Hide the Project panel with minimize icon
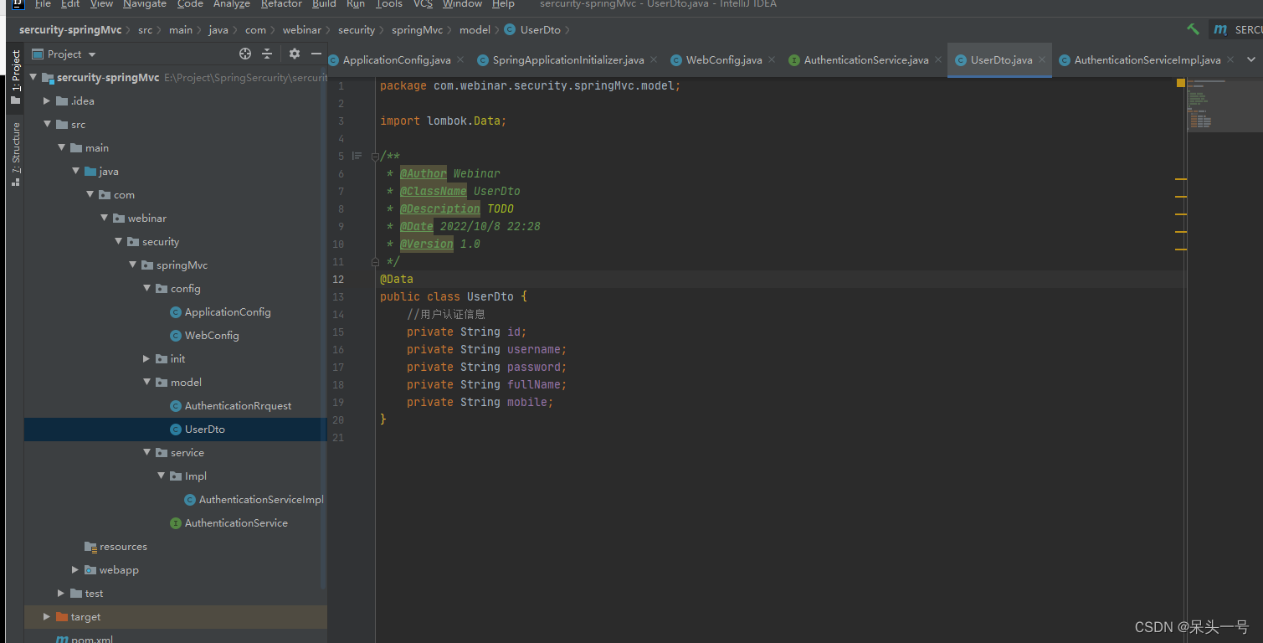Viewport: 1263px width, 643px height. coord(316,54)
